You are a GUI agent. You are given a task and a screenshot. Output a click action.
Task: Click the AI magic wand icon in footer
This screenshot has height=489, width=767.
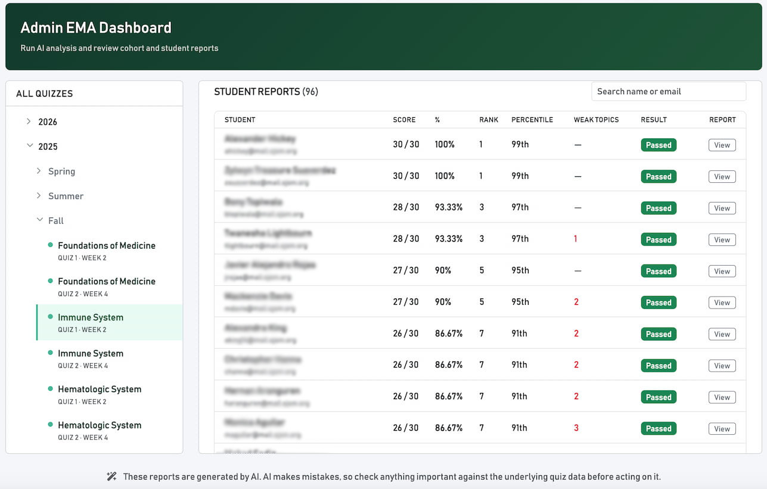tap(111, 476)
